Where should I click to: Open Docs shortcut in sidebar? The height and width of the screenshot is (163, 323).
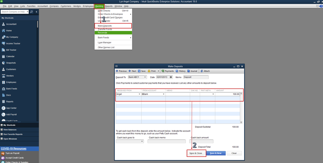click(8, 95)
